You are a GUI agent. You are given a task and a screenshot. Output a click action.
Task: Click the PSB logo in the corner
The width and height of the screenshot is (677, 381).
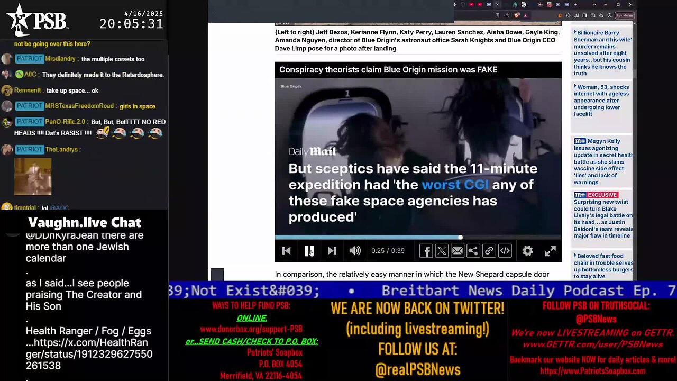37,20
